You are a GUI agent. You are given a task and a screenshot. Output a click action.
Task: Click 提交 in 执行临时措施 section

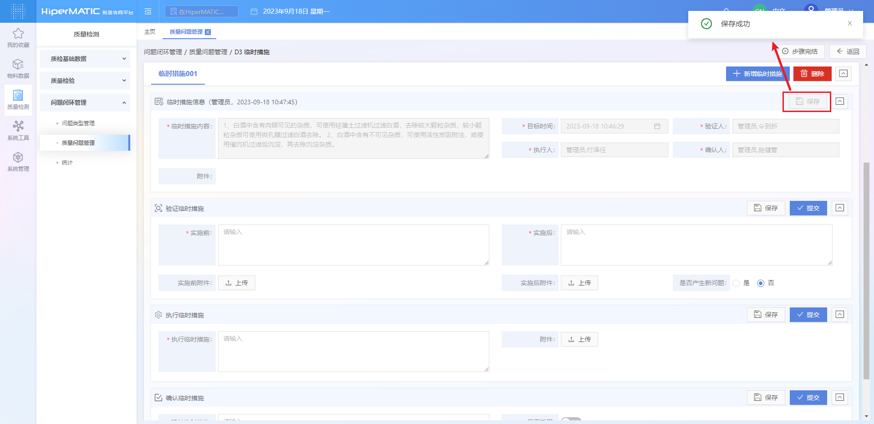pyautogui.click(x=808, y=315)
